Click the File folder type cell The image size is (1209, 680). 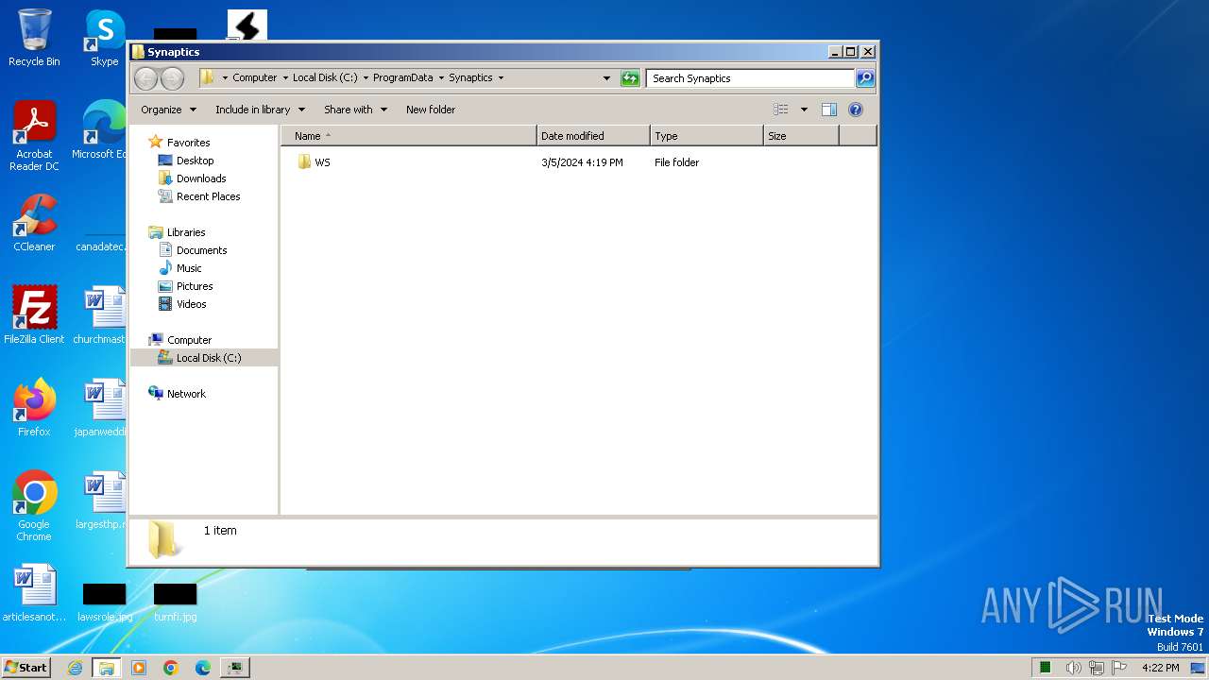point(676,162)
